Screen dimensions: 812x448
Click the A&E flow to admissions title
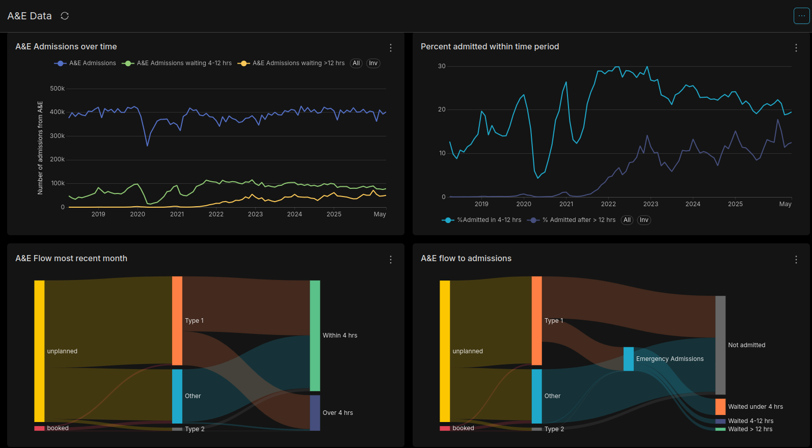click(x=466, y=258)
